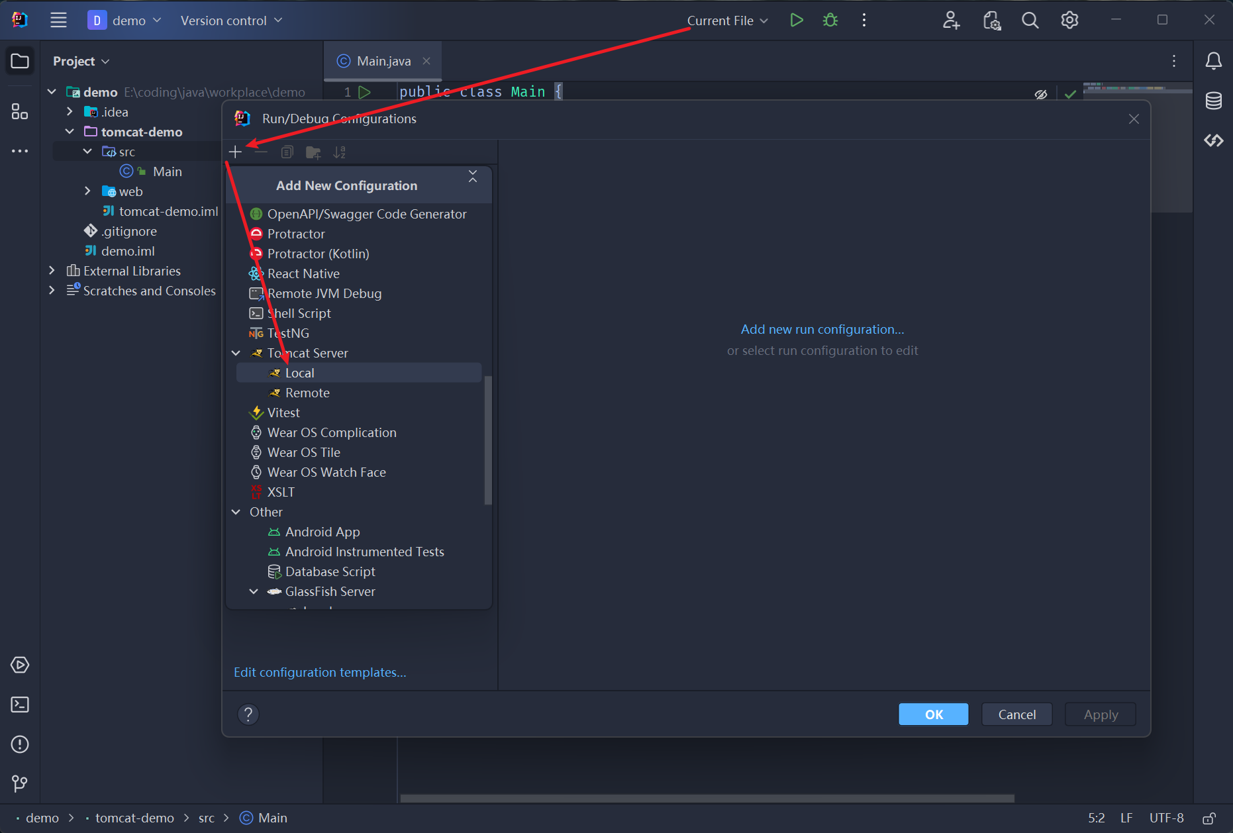The height and width of the screenshot is (833, 1233).
Task: Click Add new run configuration link
Action: [822, 329]
